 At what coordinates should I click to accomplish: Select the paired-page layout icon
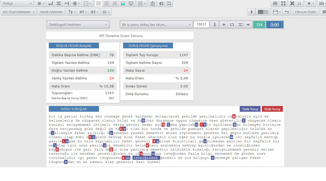click(x=114, y=3)
